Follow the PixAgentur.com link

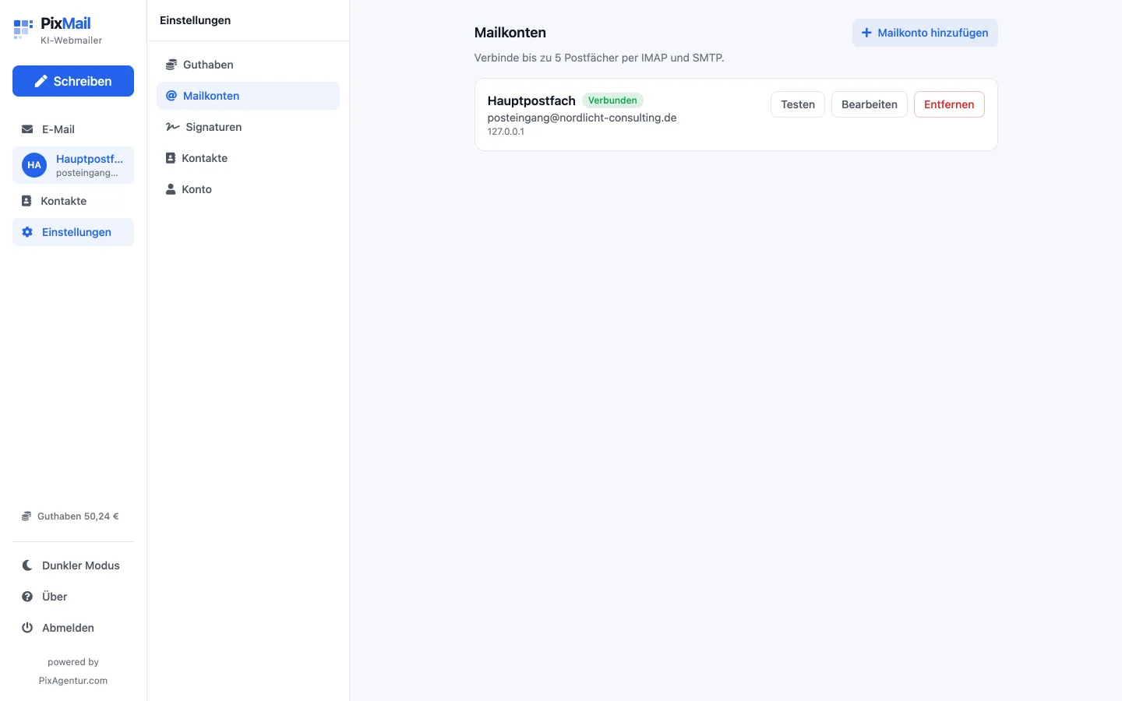coord(73,681)
